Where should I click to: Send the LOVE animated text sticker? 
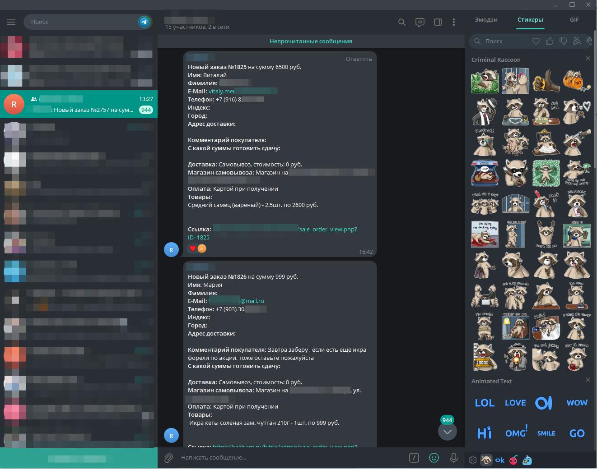[515, 403]
